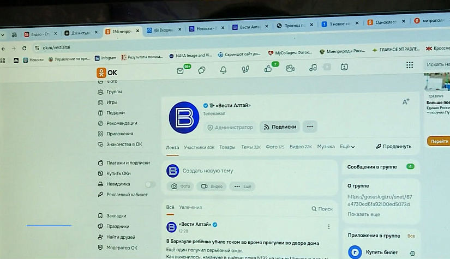Click the Создать новую тему field

pos(207,171)
